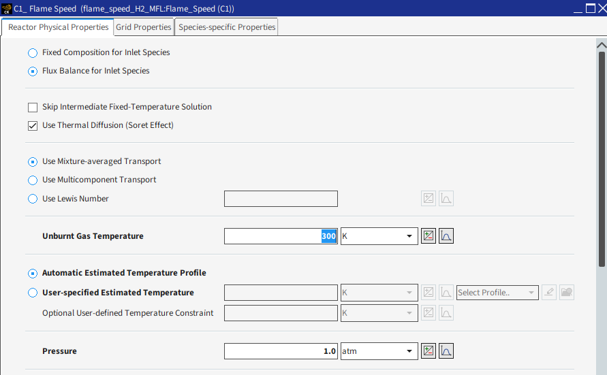Viewport: 607px width, 375px height.
Task: Click parameter study icon in Lewis Number row
Action: (428, 199)
